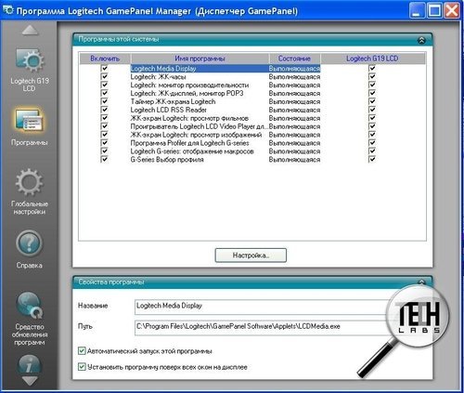Click the sidebar down arrow
The width and height of the screenshot is (464, 393).
tap(30, 381)
